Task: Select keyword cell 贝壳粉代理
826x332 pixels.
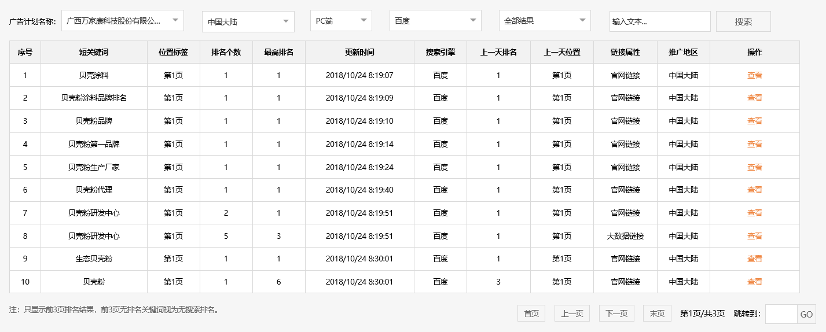Action: pos(94,190)
